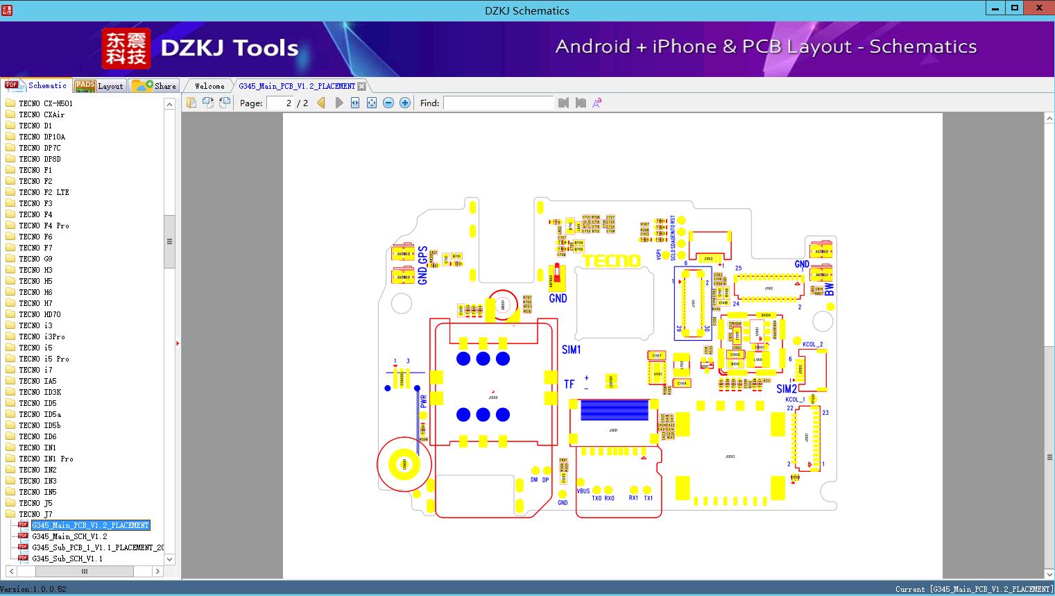Click the first document-copy icon in the viewer toolbar
Viewport: 1055px width, 596px height.
click(x=191, y=103)
